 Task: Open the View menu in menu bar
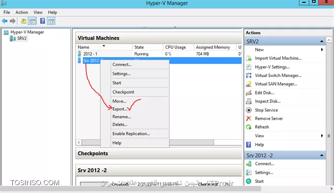click(38, 12)
